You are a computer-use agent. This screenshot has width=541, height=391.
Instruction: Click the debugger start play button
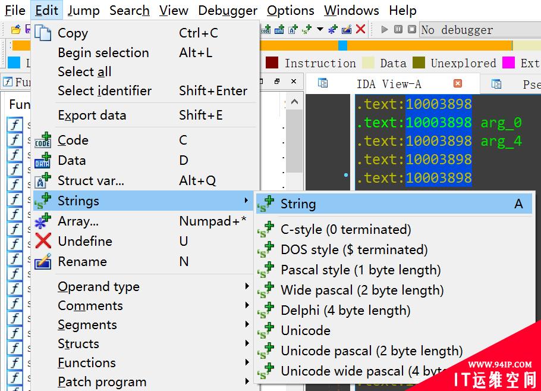pos(385,30)
